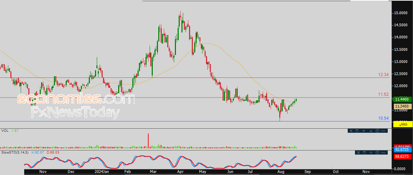Image resolution: width=413 pixels, height=175 pixels.
Task: Click the tall red volume spike bar
Action: tap(148, 141)
